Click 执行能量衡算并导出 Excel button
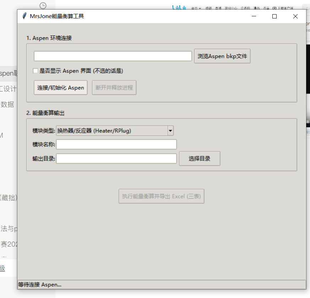Screen dimensions: 310x298 (x=161, y=196)
